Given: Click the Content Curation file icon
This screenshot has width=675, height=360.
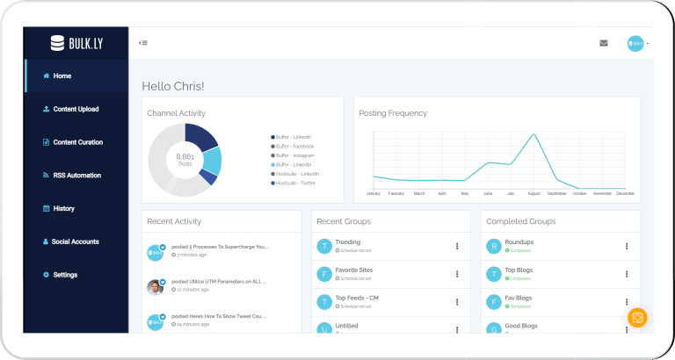Looking at the screenshot, I should (x=46, y=142).
